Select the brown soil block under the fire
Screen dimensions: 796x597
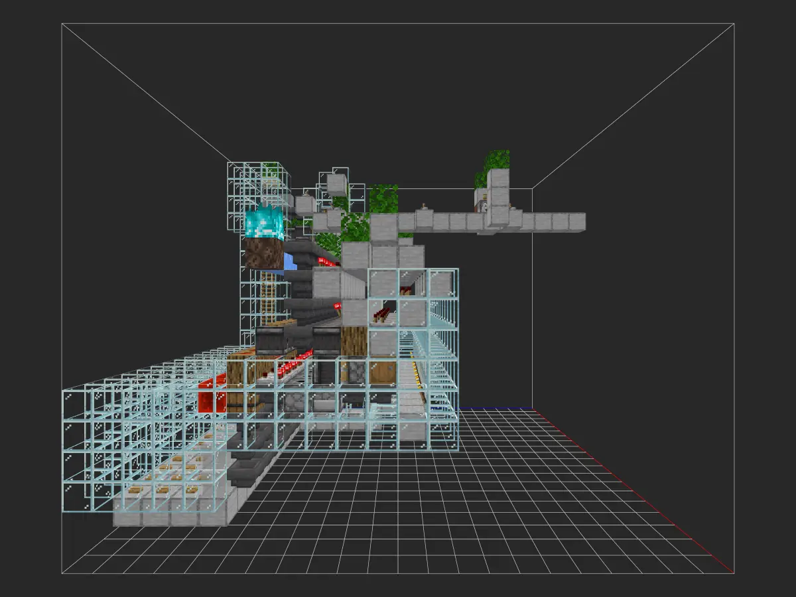click(x=263, y=255)
